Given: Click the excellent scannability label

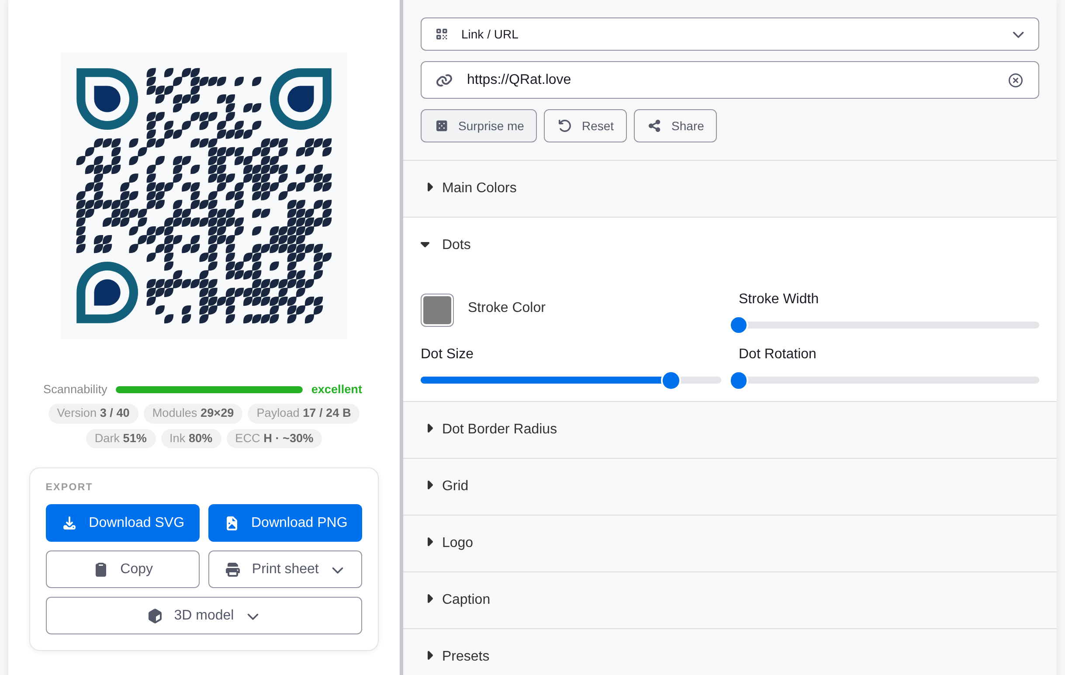Looking at the screenshot, I should click(x=336, y=389).
